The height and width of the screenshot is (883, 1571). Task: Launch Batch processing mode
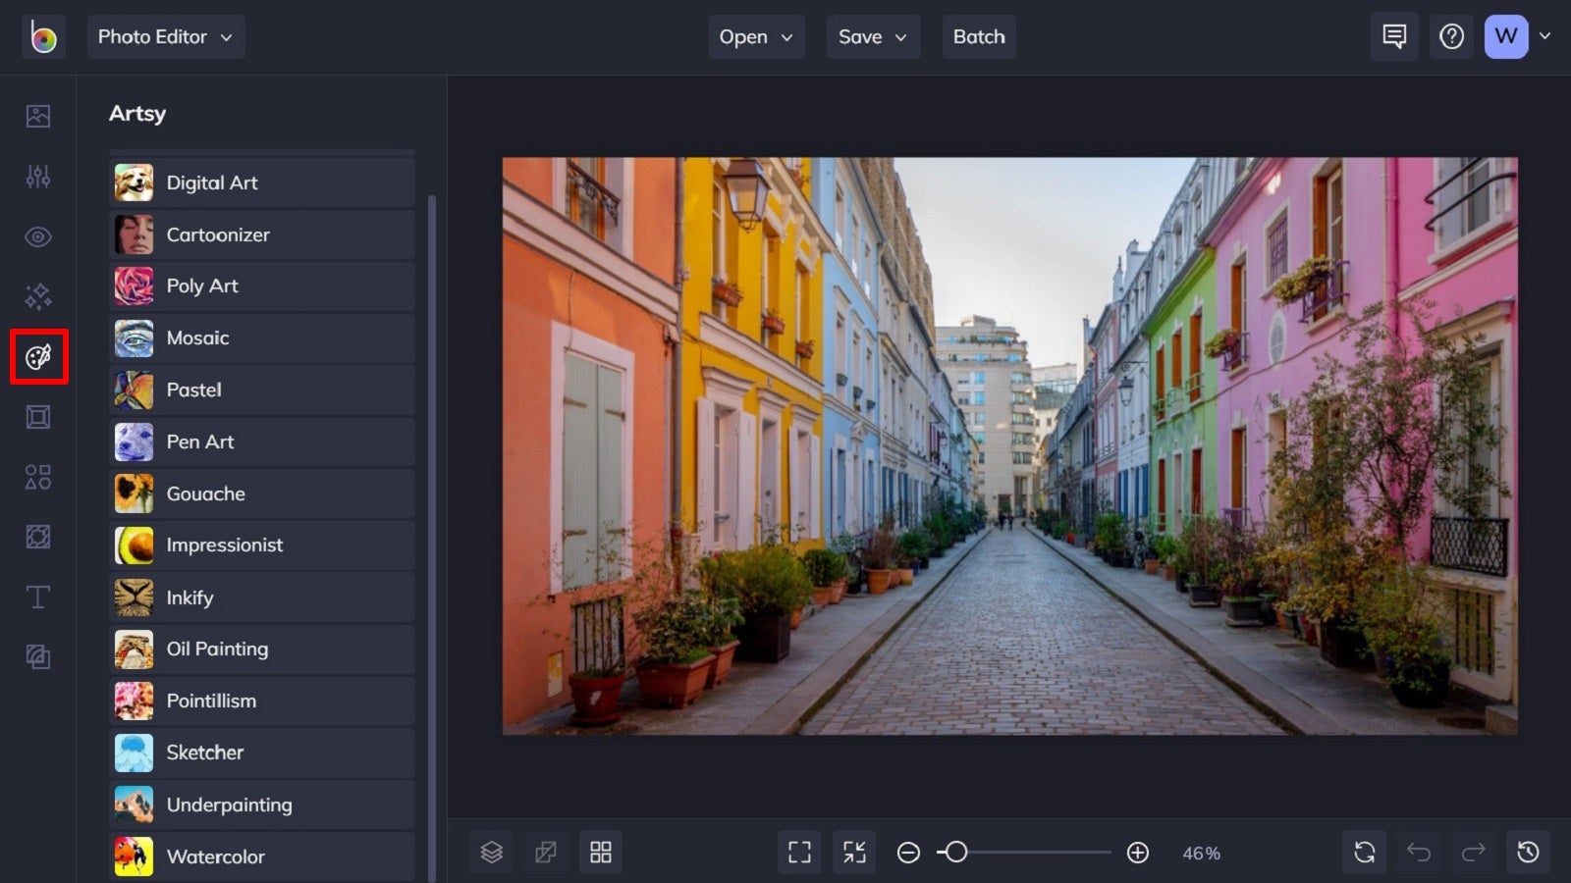[x=978, y=36]
